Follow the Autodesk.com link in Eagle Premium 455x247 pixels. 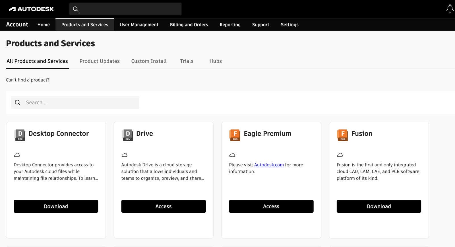pyautogui.click(x=269, y=165)
